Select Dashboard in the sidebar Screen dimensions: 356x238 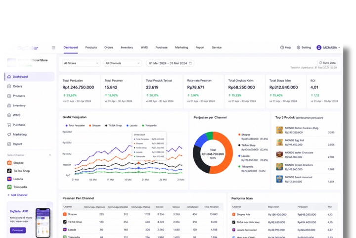tap(29, 77)
